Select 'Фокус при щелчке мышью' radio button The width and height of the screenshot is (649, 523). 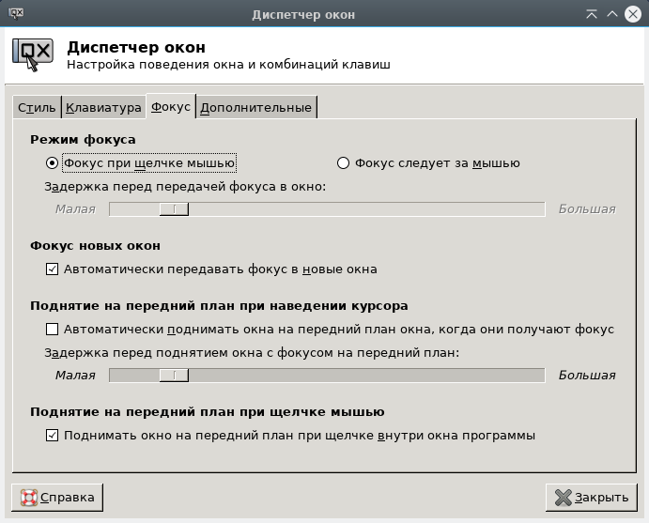coord(52,162)
